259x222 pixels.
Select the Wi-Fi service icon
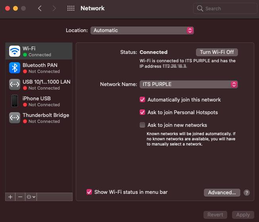tap(15, 51)
